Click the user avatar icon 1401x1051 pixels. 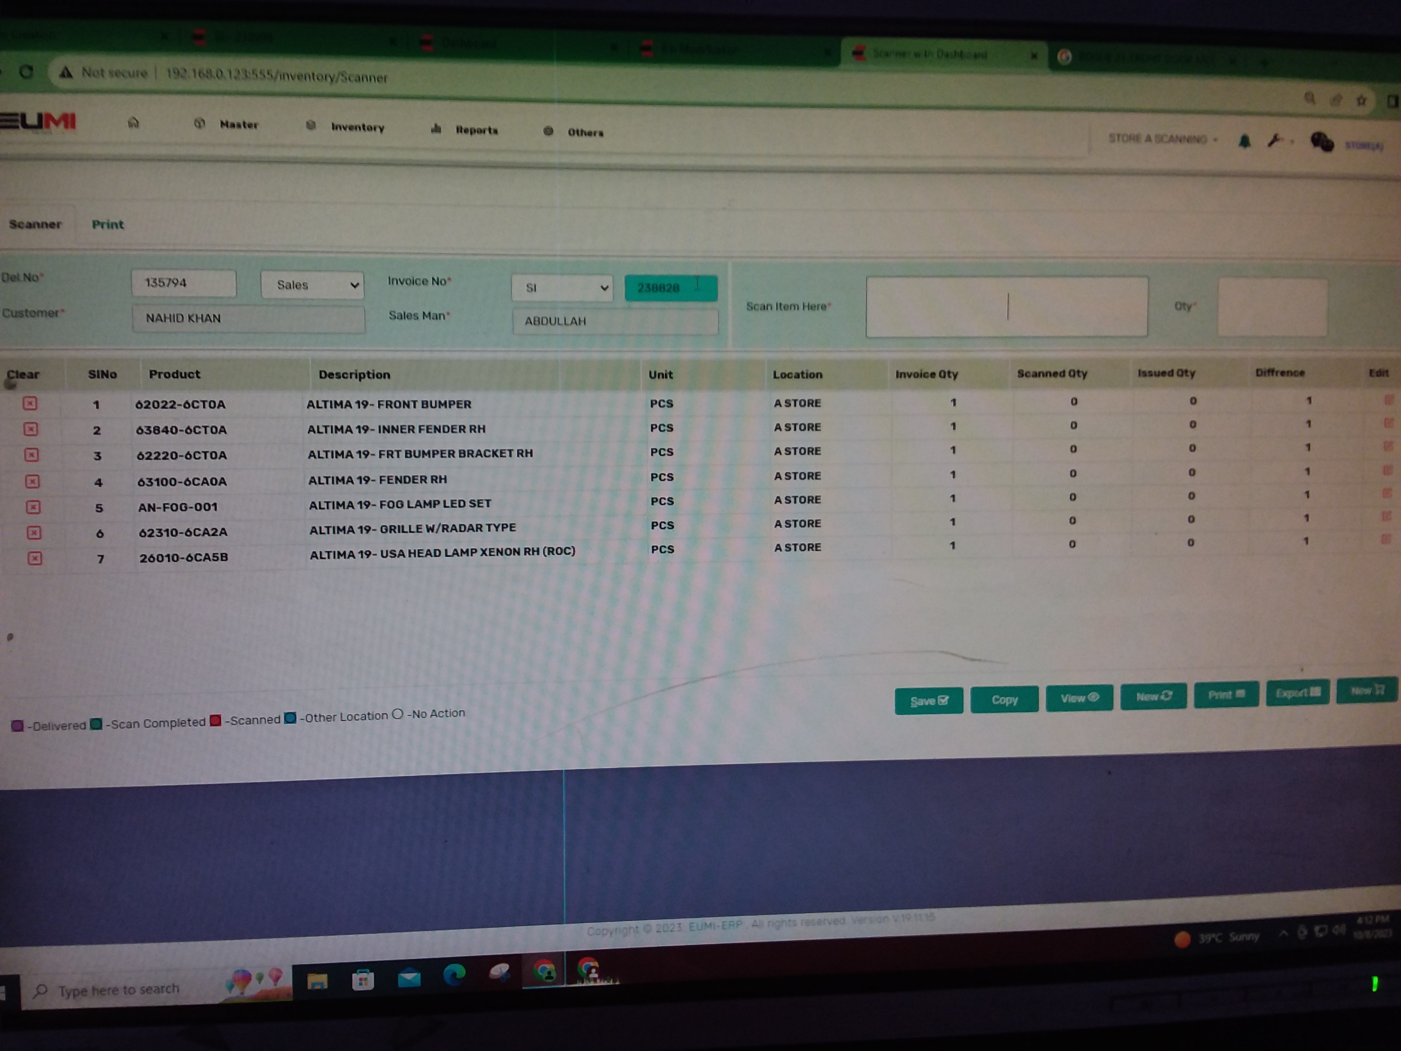coord(1322,142)
